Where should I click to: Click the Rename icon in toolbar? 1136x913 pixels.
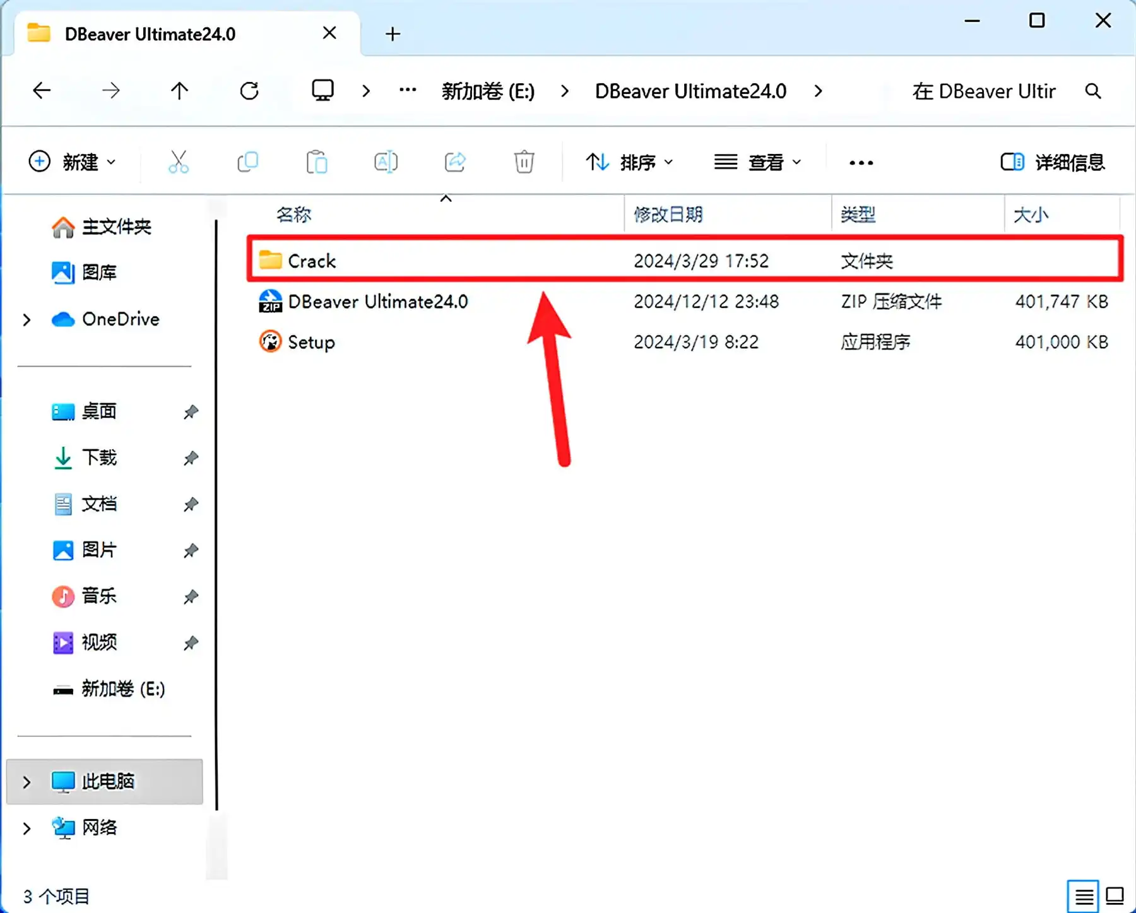pyautogui.click(x=386, y=162)
